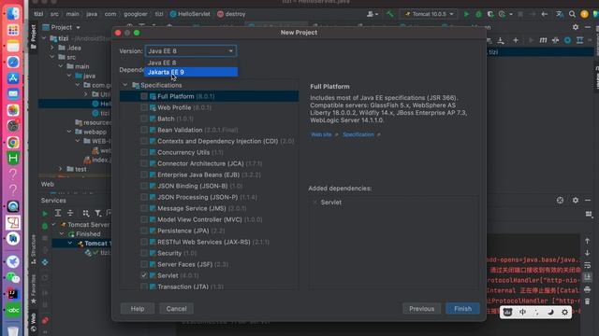The height and width of the screenshot is (336, 599).
Task: Click the filter icon in Services toolbar
Action: (x=98, y=213)
